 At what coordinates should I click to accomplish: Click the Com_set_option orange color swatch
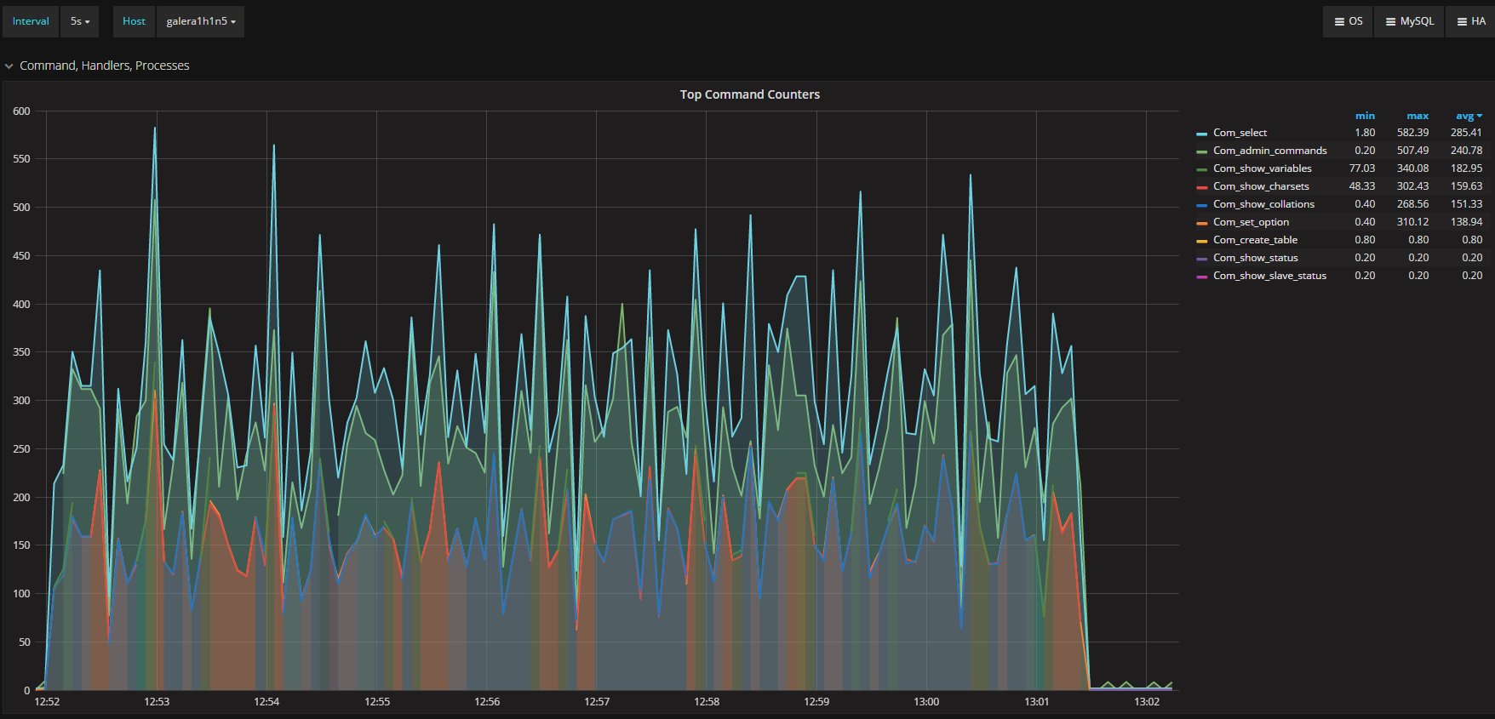[1201, 223]
